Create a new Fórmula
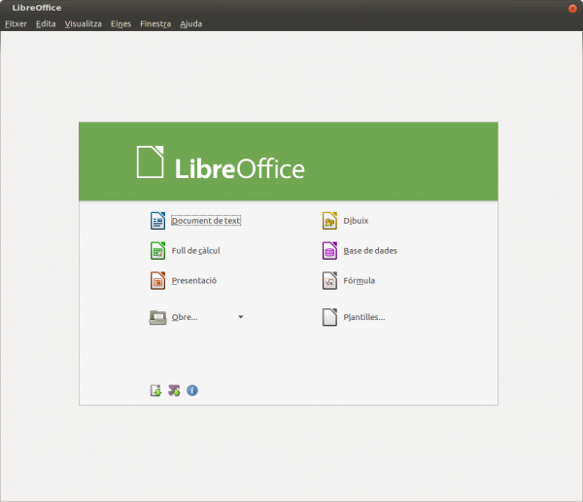Image resolution: width=583 pixels, height=502 pixels. coord(360,281)
